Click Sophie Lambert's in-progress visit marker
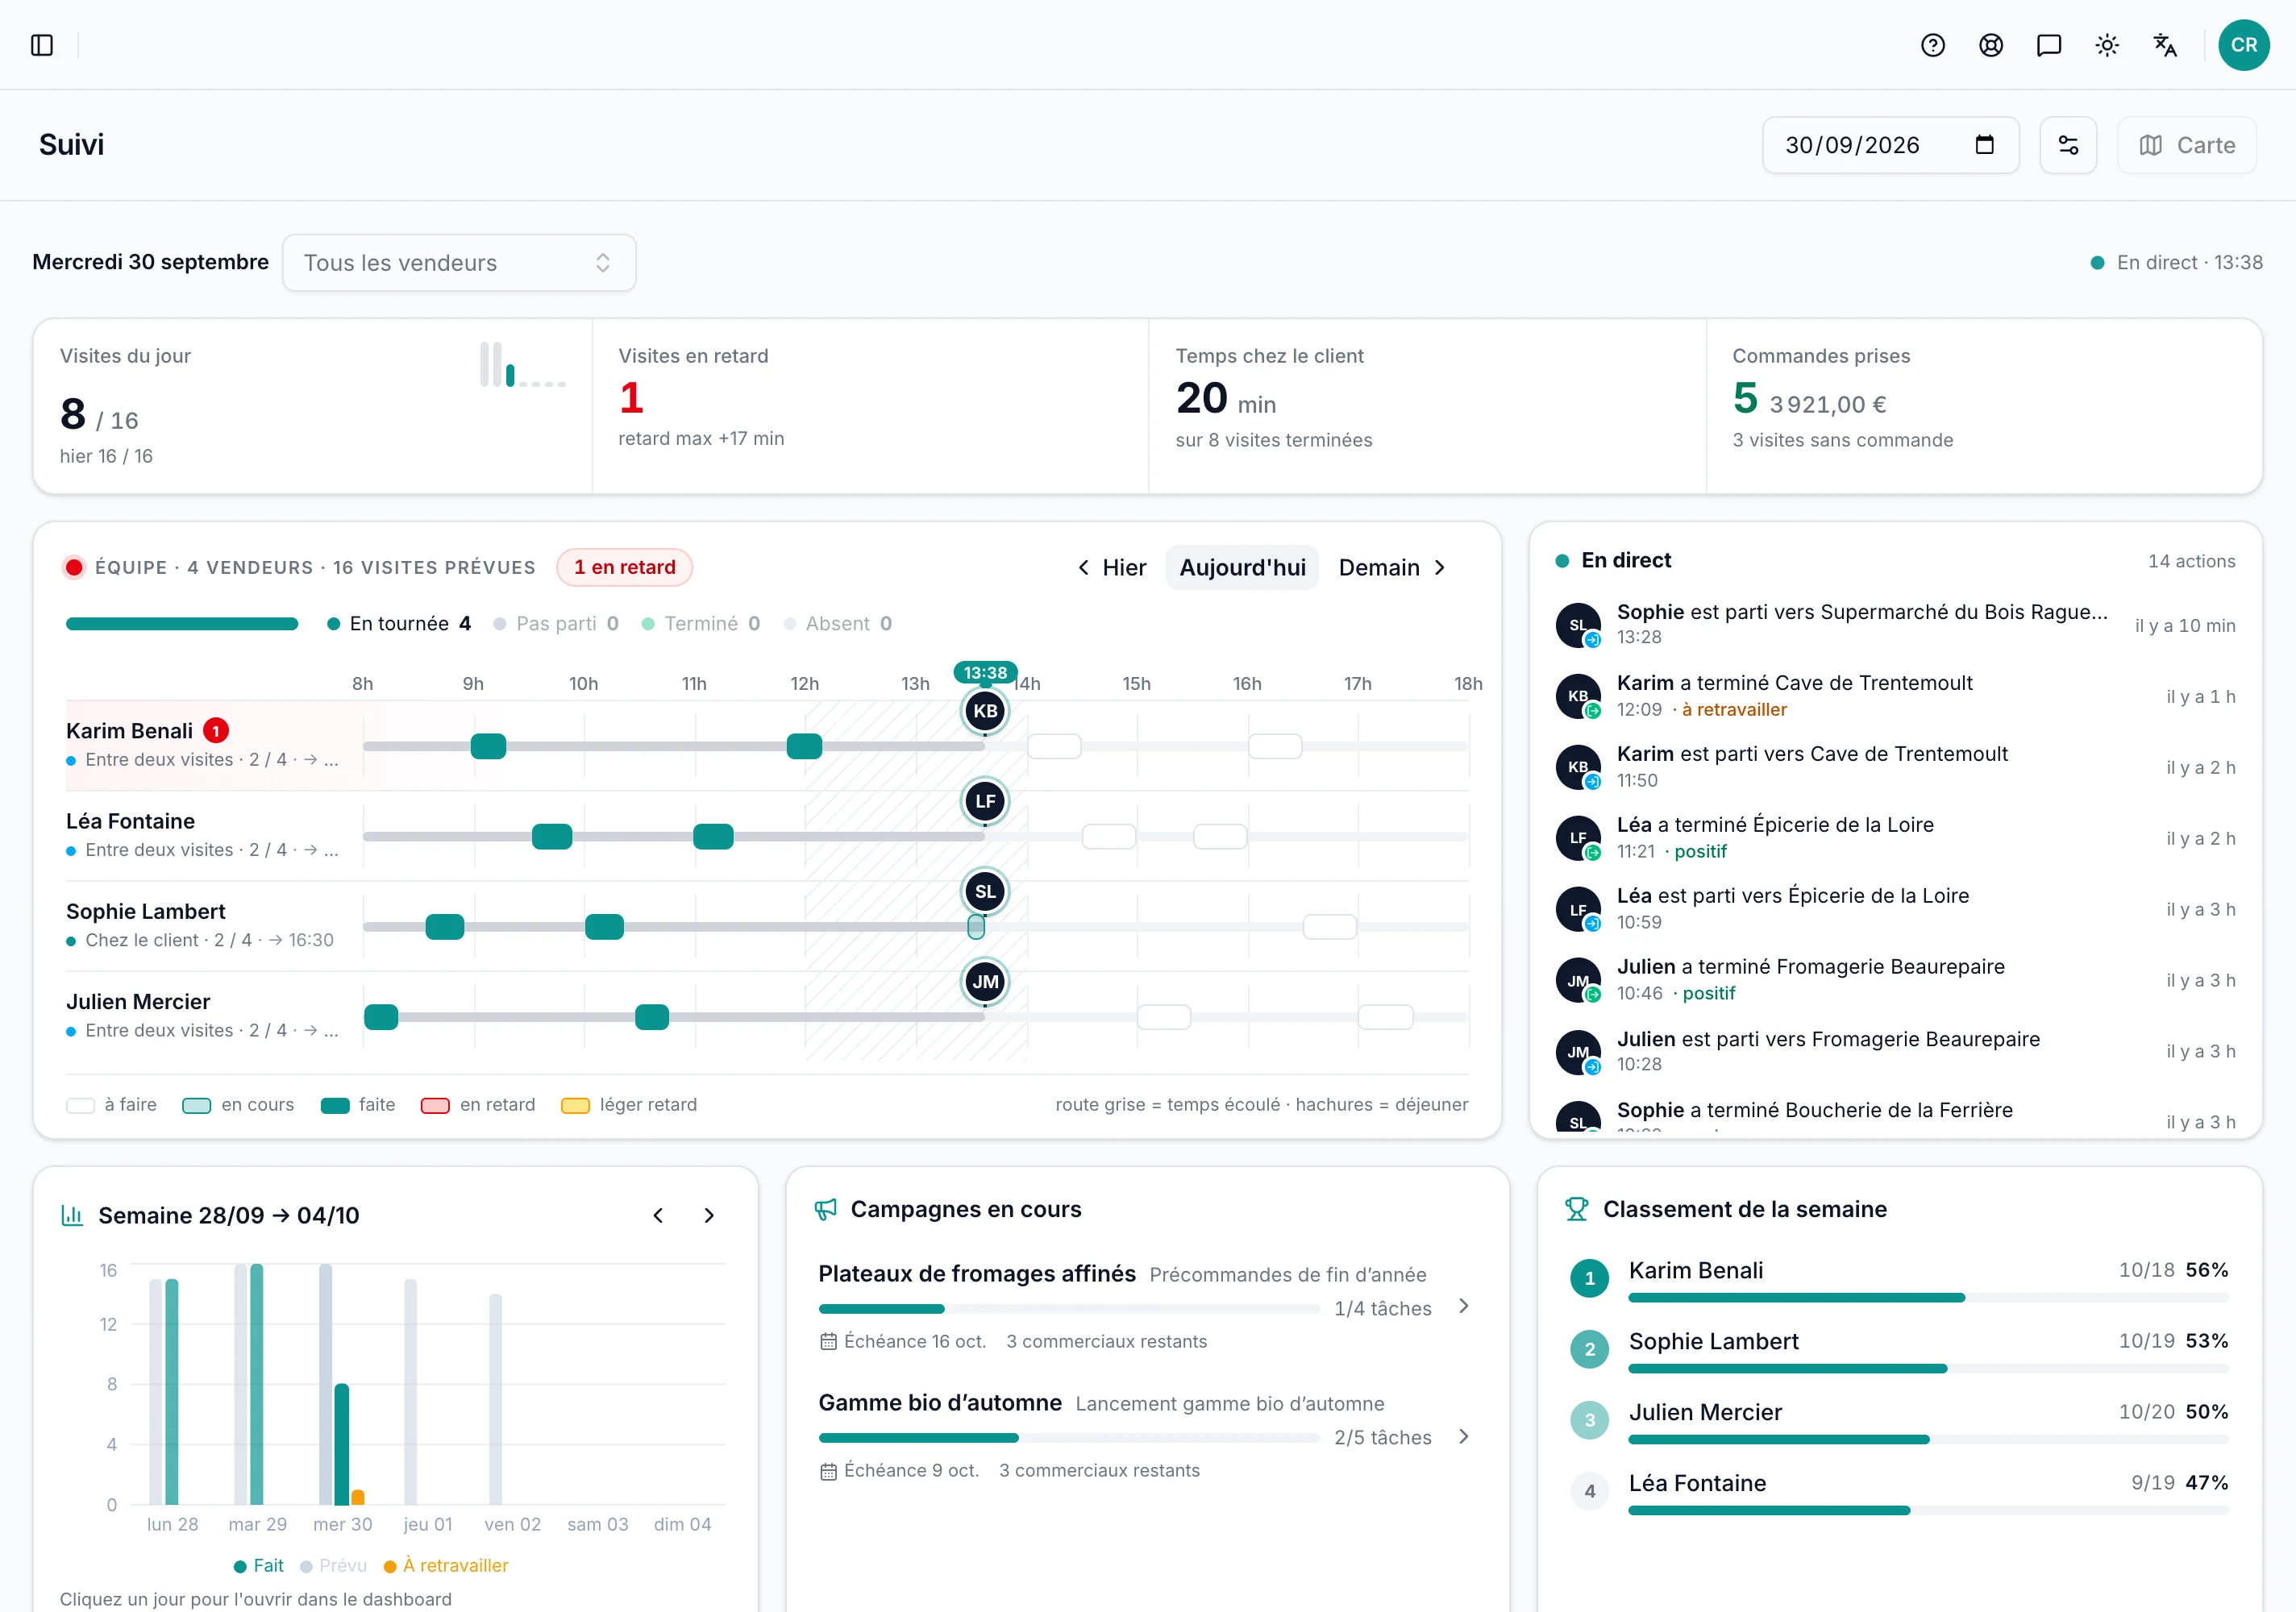The height and width of the screenshot is (1612, 2296). point(976,927)
